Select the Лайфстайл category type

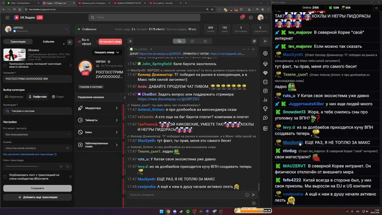(37, 97)
